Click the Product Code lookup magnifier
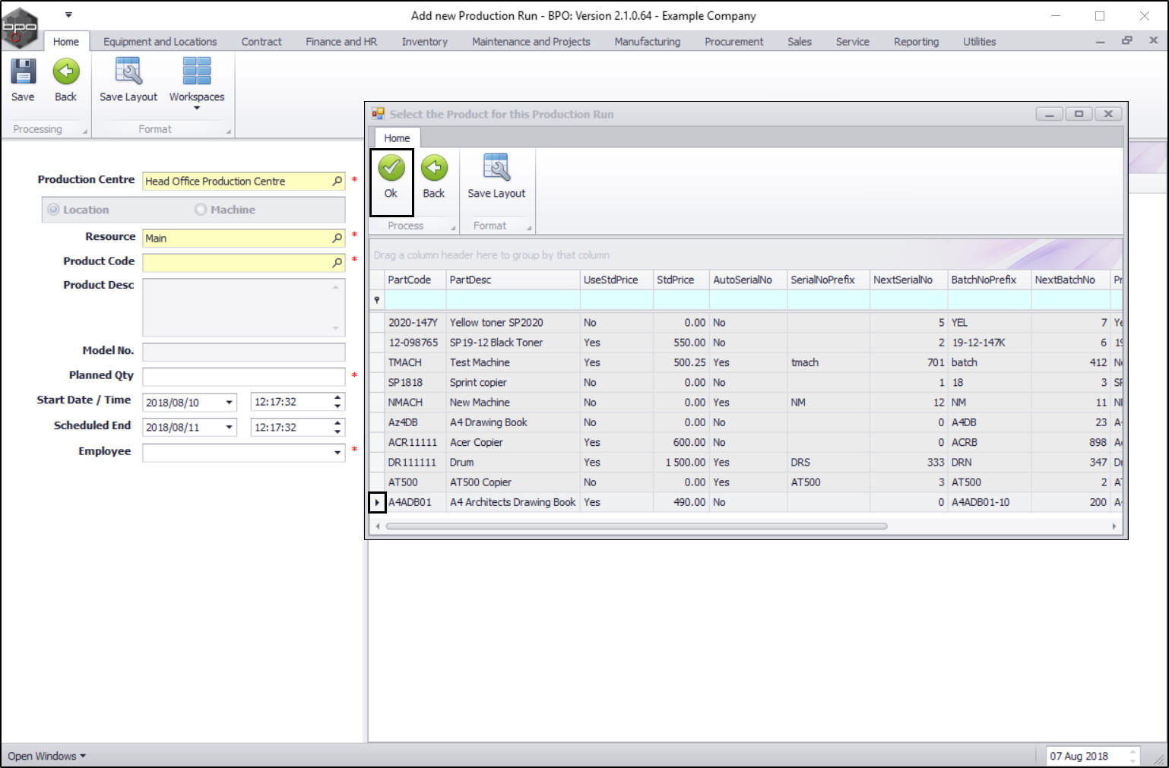 click(337, 262)
